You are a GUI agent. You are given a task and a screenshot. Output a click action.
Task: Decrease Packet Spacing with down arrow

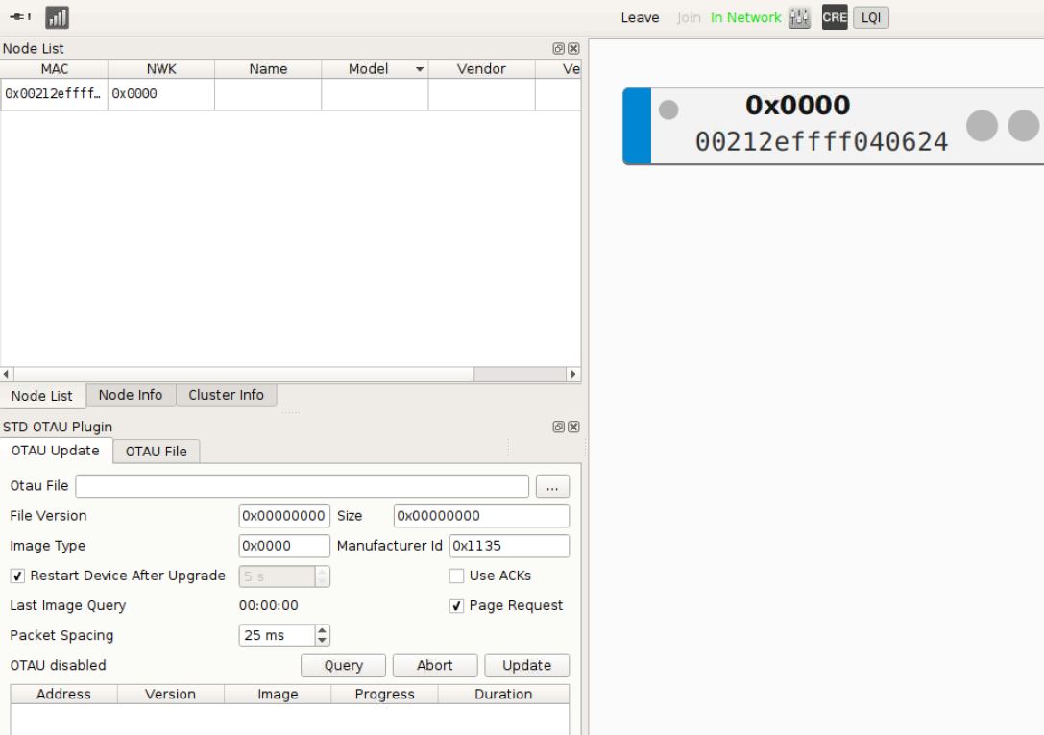point(323,641)
